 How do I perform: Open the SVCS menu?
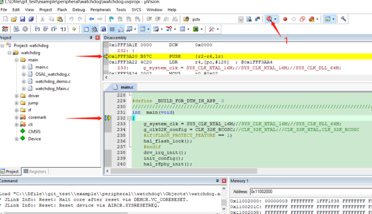point(136,10)
